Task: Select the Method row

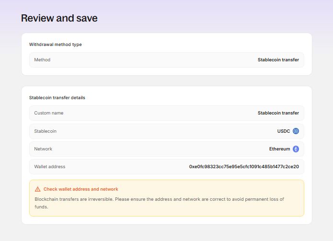Action: [167, 60]
